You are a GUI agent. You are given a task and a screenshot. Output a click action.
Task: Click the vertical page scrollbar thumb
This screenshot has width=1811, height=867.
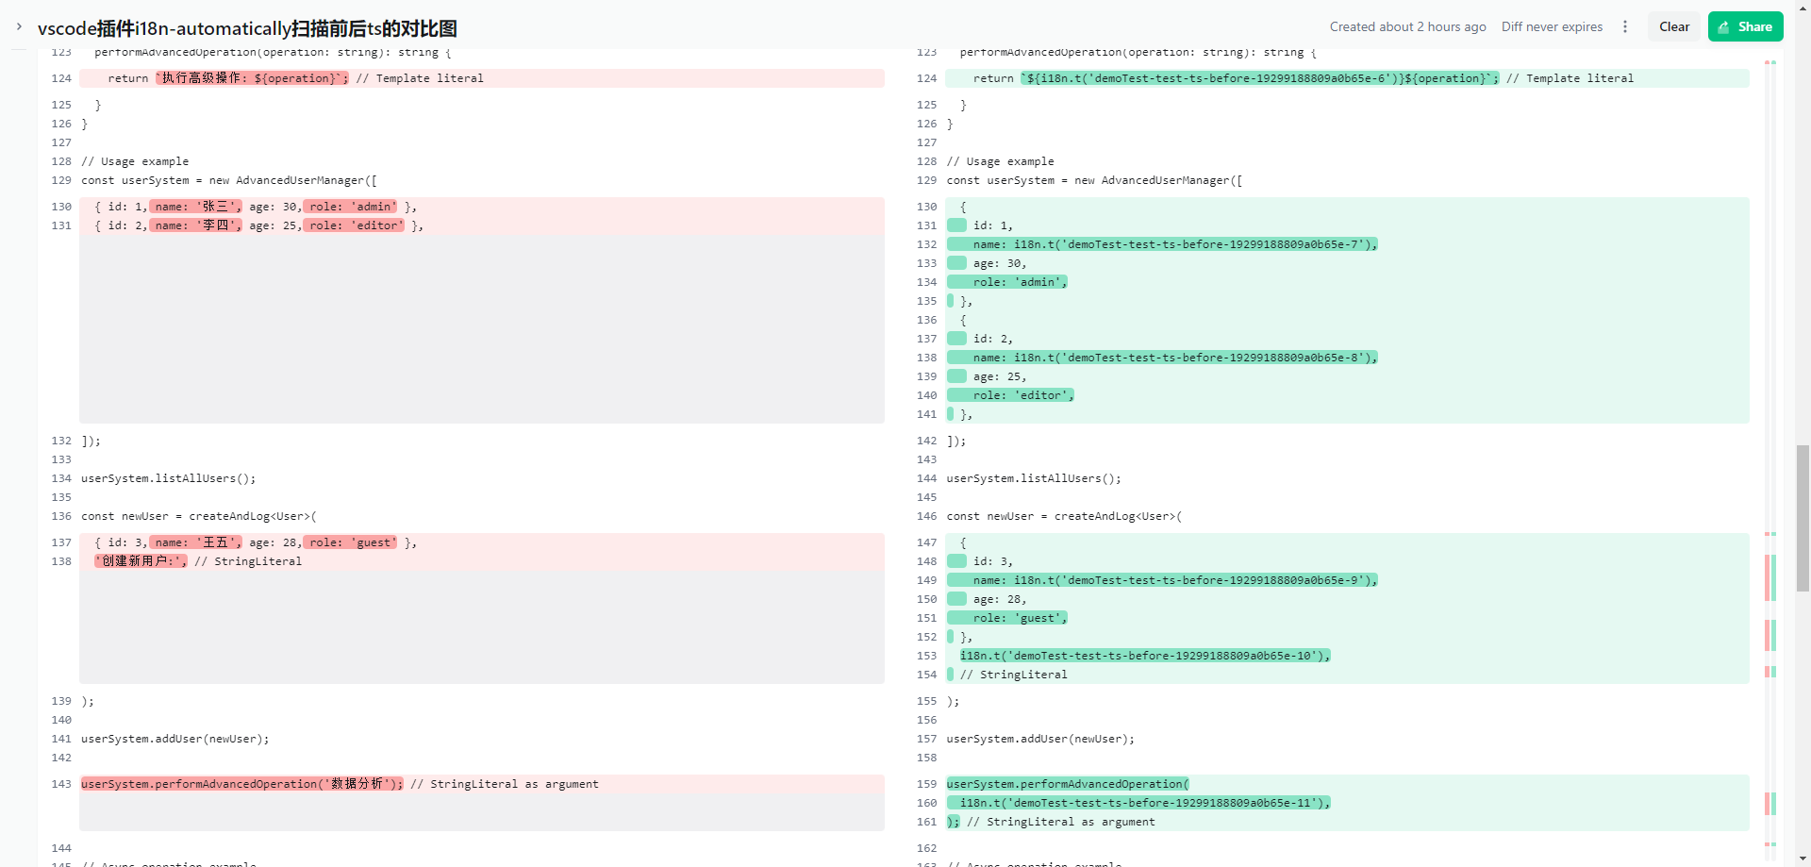click(x=1803, y=517)
